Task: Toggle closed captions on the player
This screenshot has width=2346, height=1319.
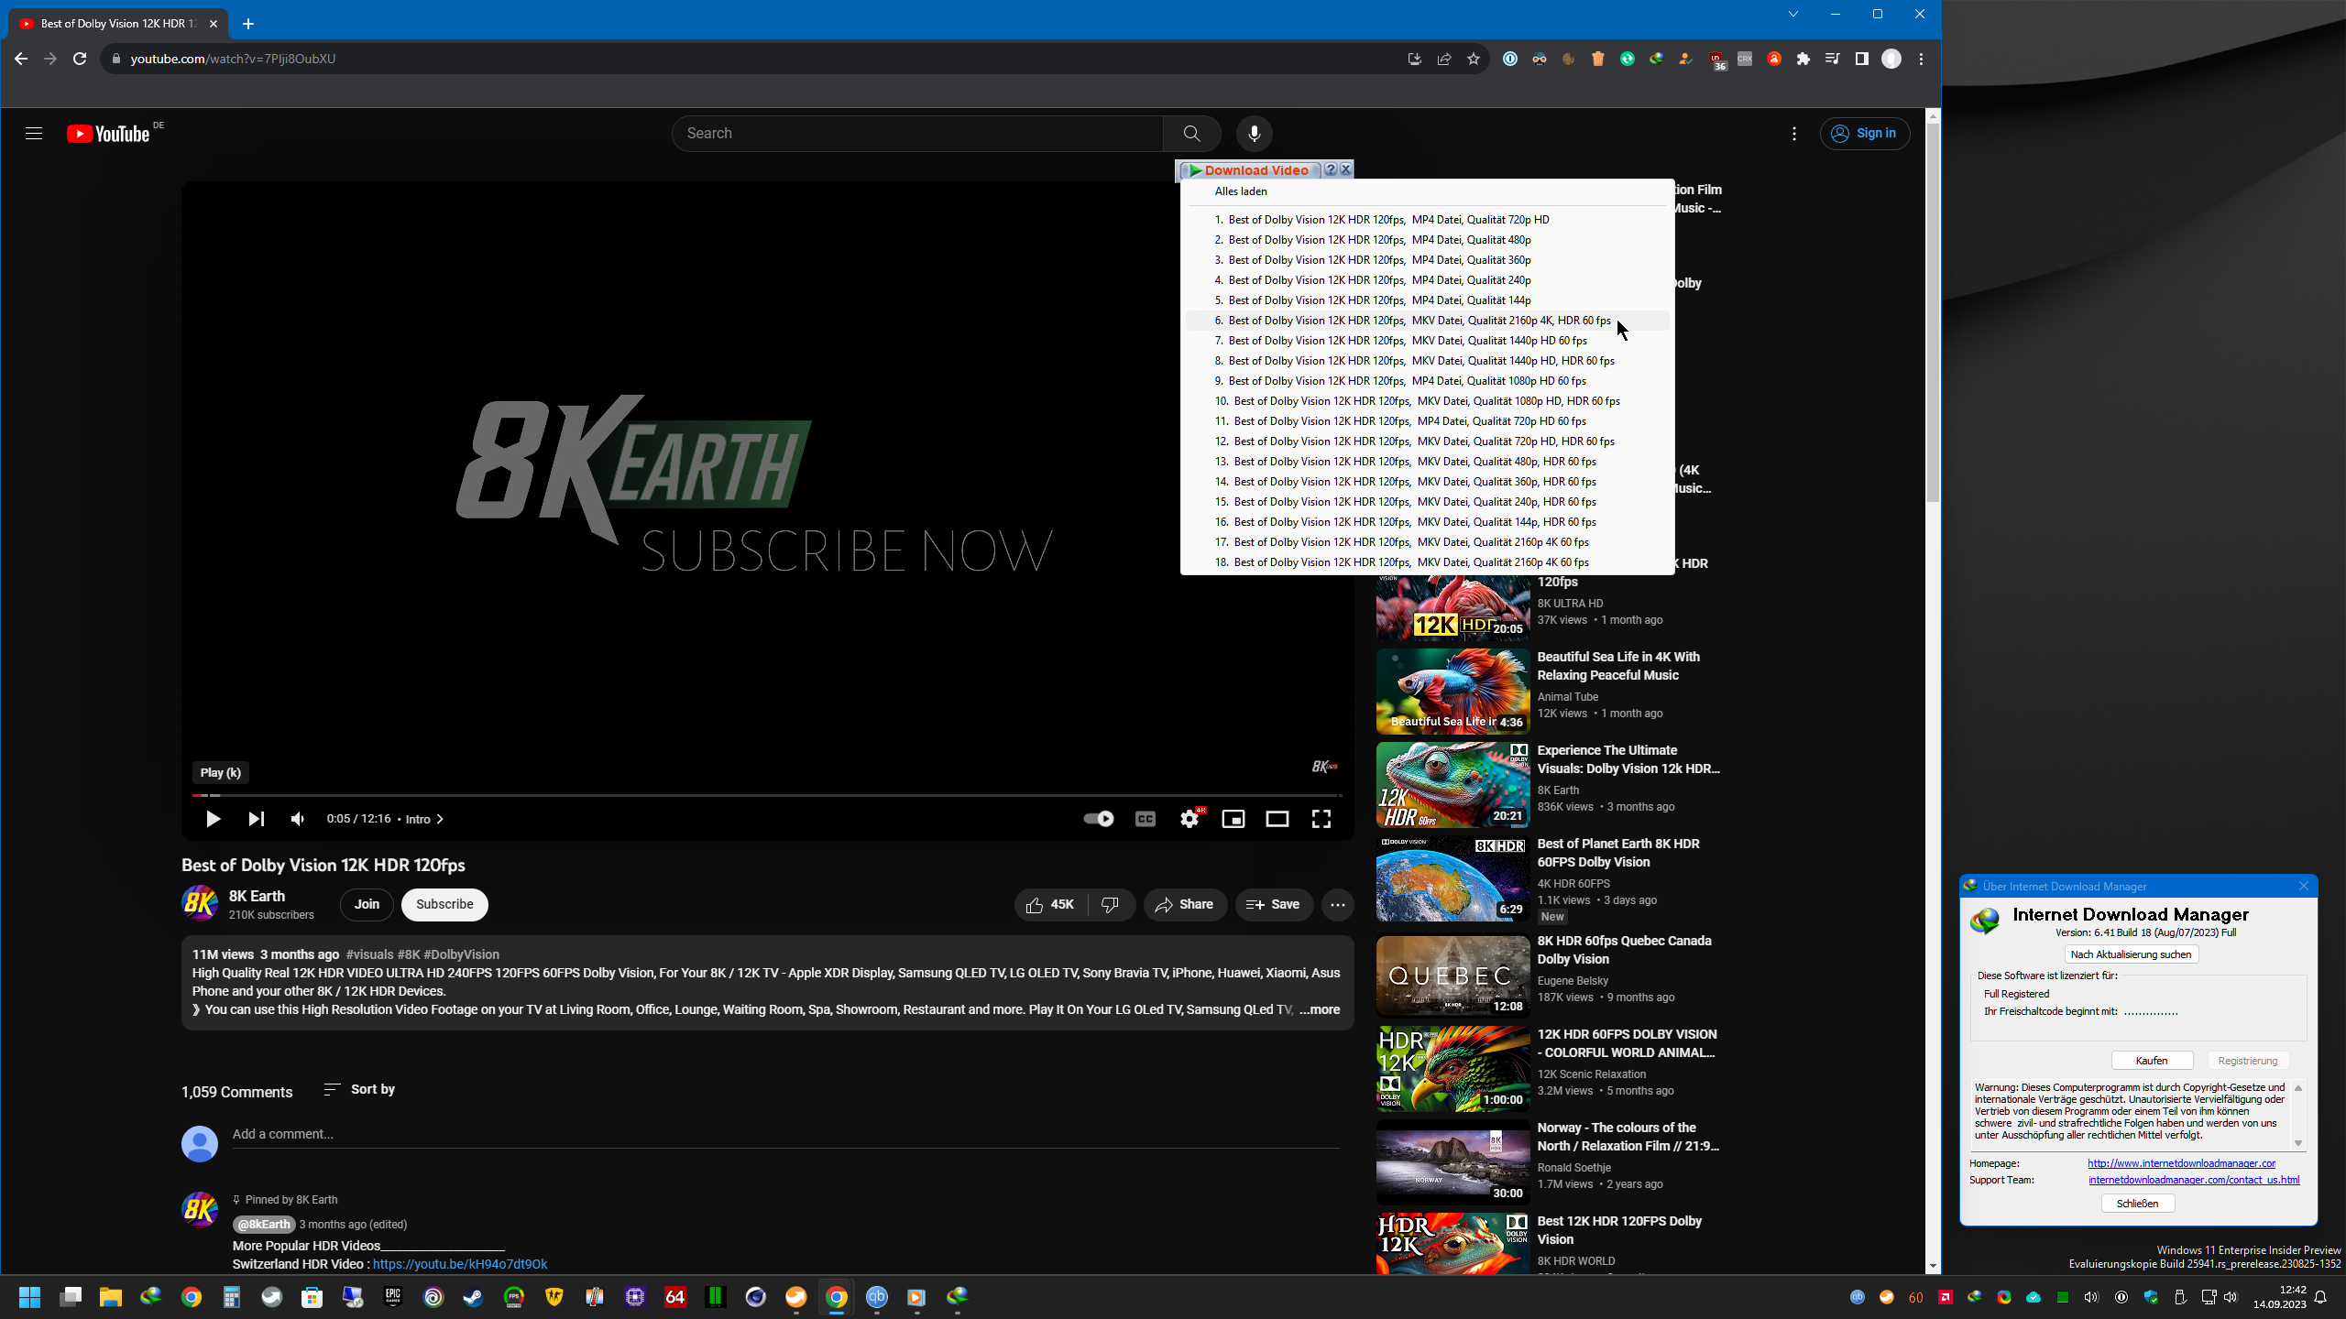Action: [x=1146, y=819]
